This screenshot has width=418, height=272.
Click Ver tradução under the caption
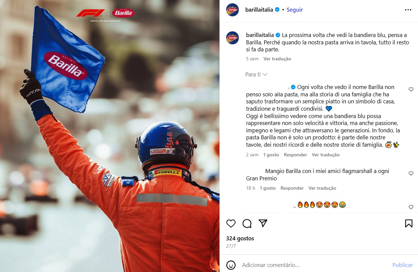(x=277, y=59)
